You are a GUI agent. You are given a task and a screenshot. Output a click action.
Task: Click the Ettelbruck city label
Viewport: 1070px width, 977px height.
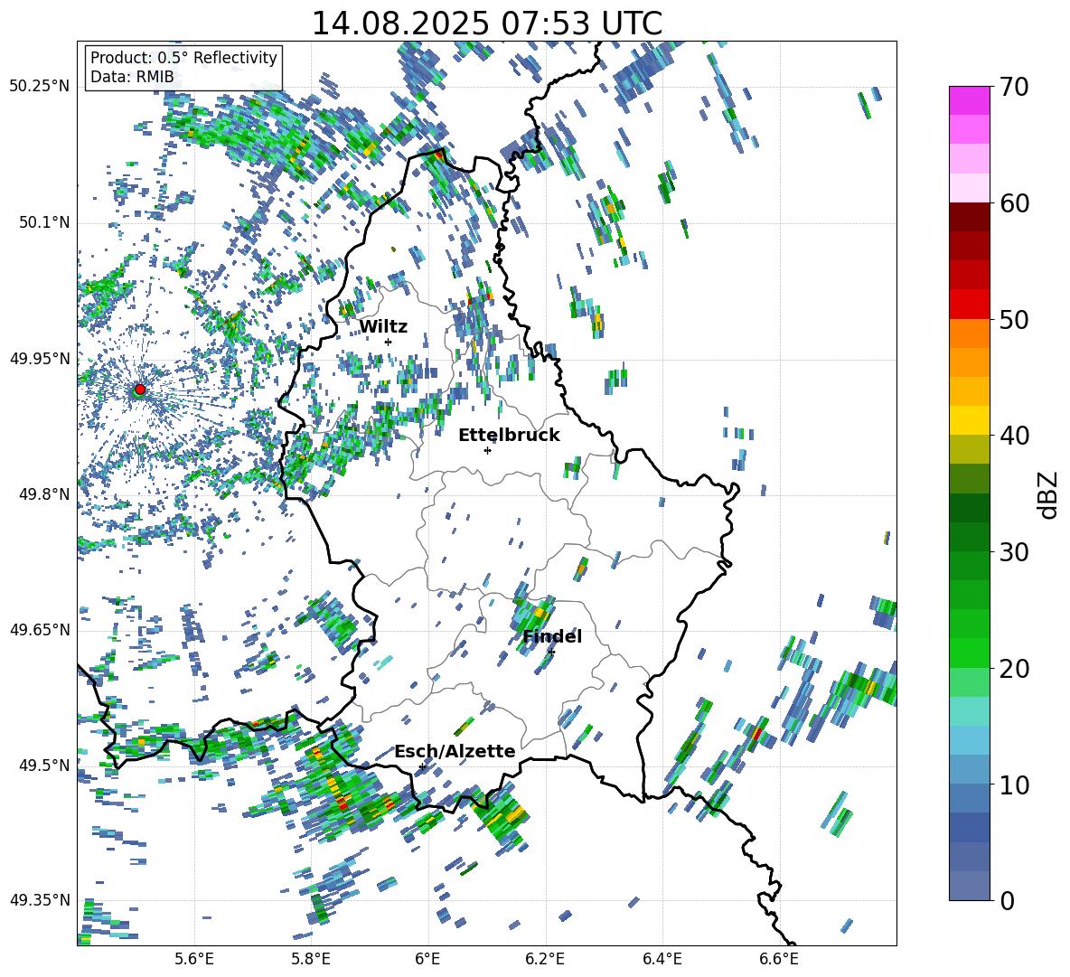point(509,436)
